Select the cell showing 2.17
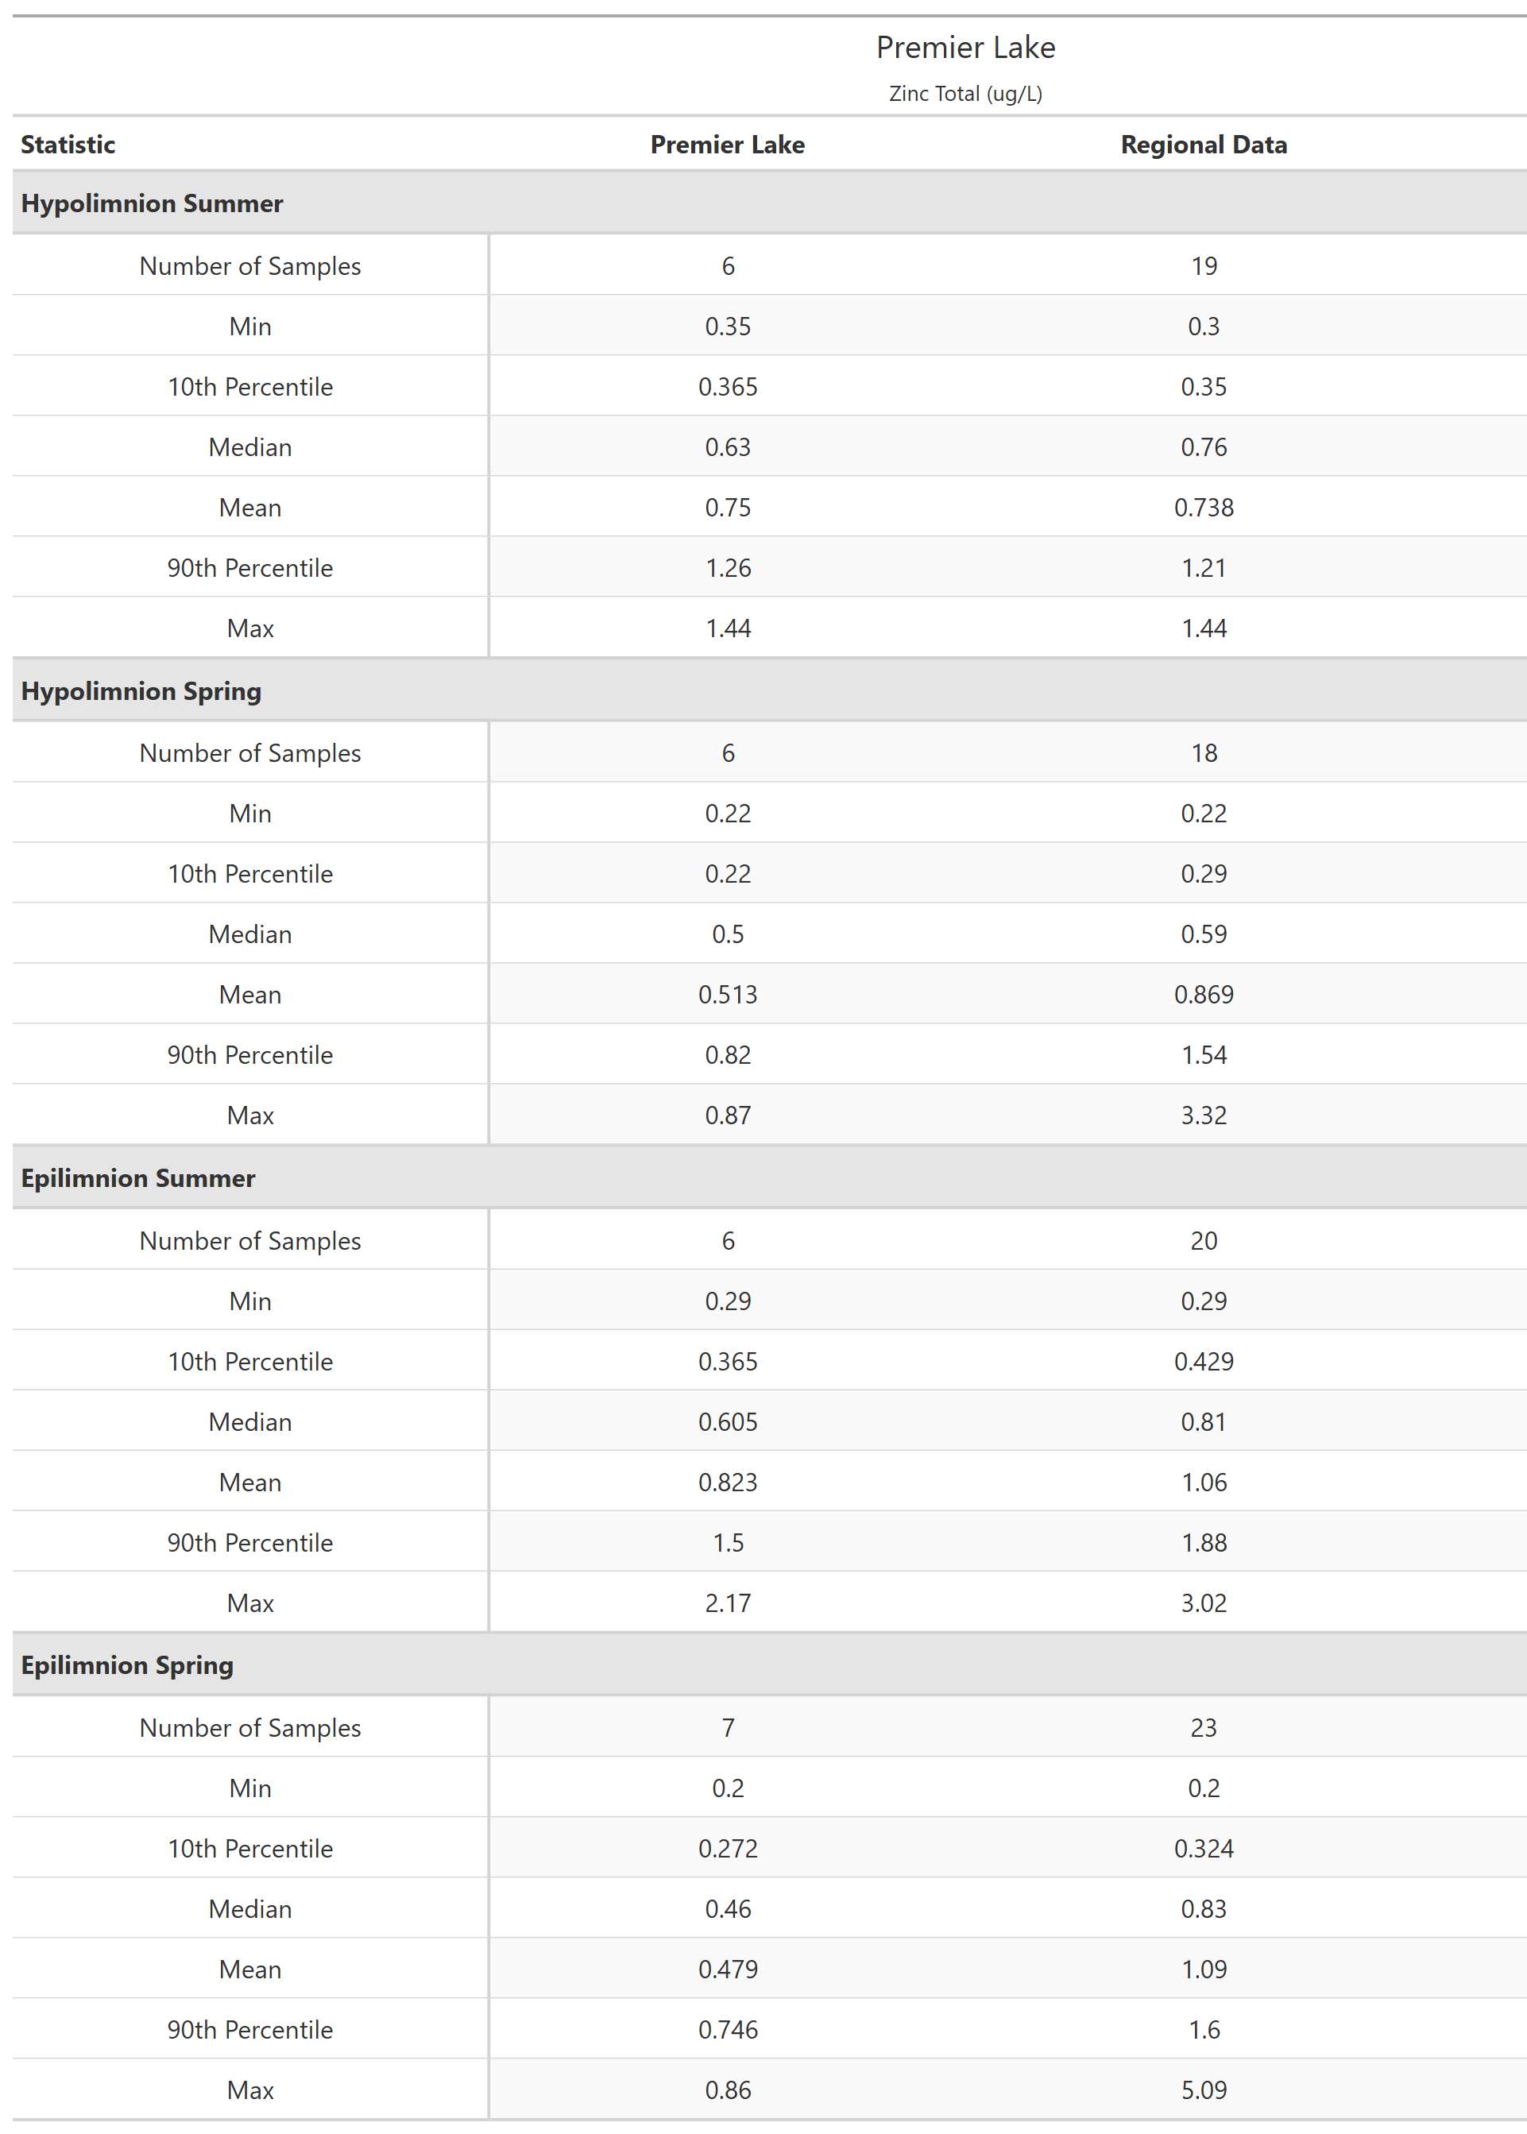This screenshot has height=2134, width=1527. pos(727,1602)
